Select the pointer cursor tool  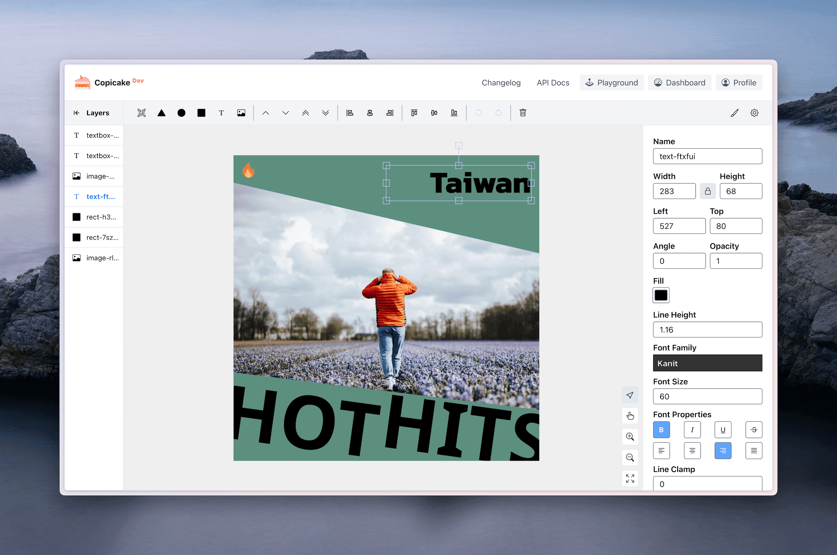coord(630,395)
